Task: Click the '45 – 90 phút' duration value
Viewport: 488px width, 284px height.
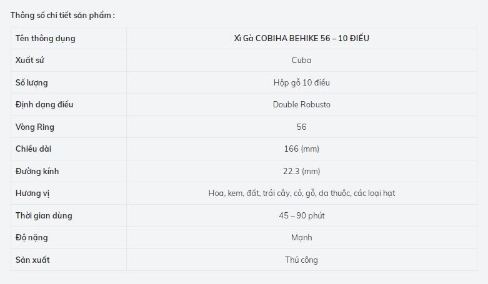Action: click(301, 215)
